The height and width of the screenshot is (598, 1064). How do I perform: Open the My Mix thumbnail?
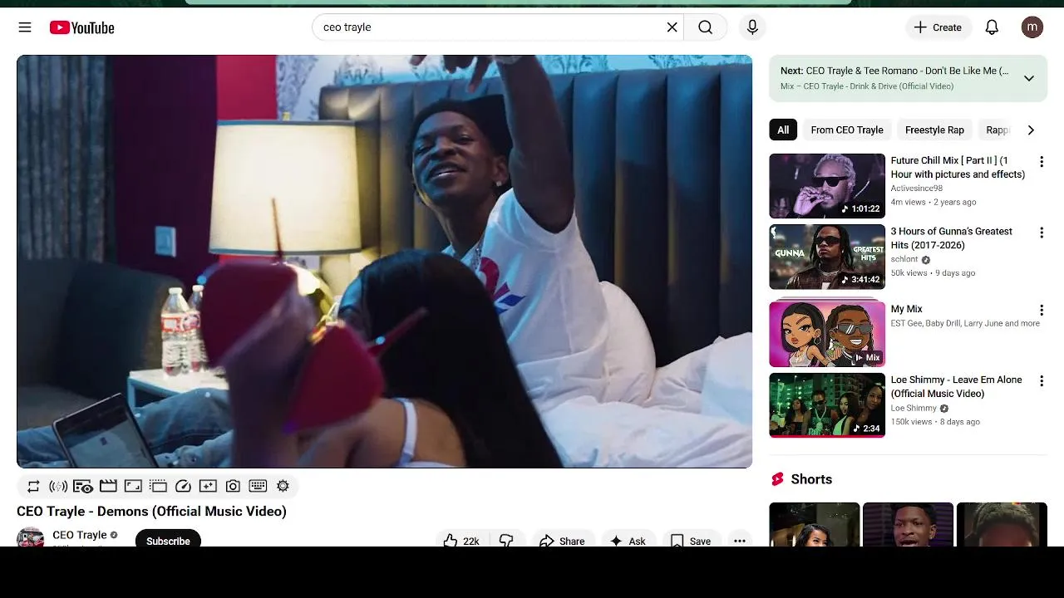[827, 334]
